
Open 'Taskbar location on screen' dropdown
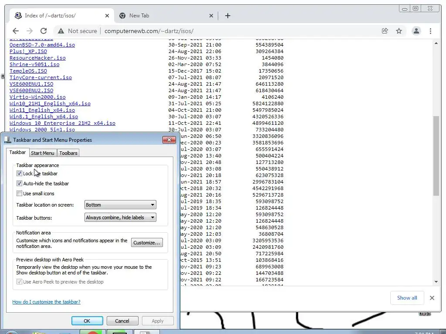120,205
